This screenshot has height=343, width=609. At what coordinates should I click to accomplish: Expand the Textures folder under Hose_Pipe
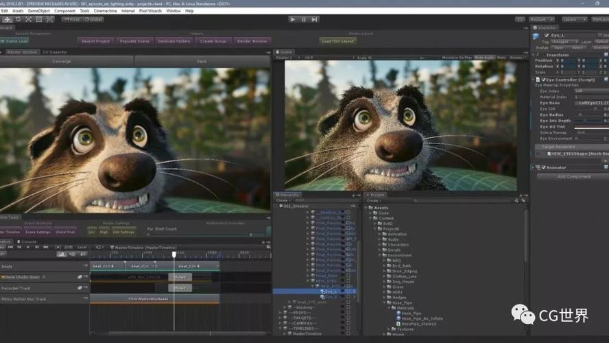click(389, 329)
